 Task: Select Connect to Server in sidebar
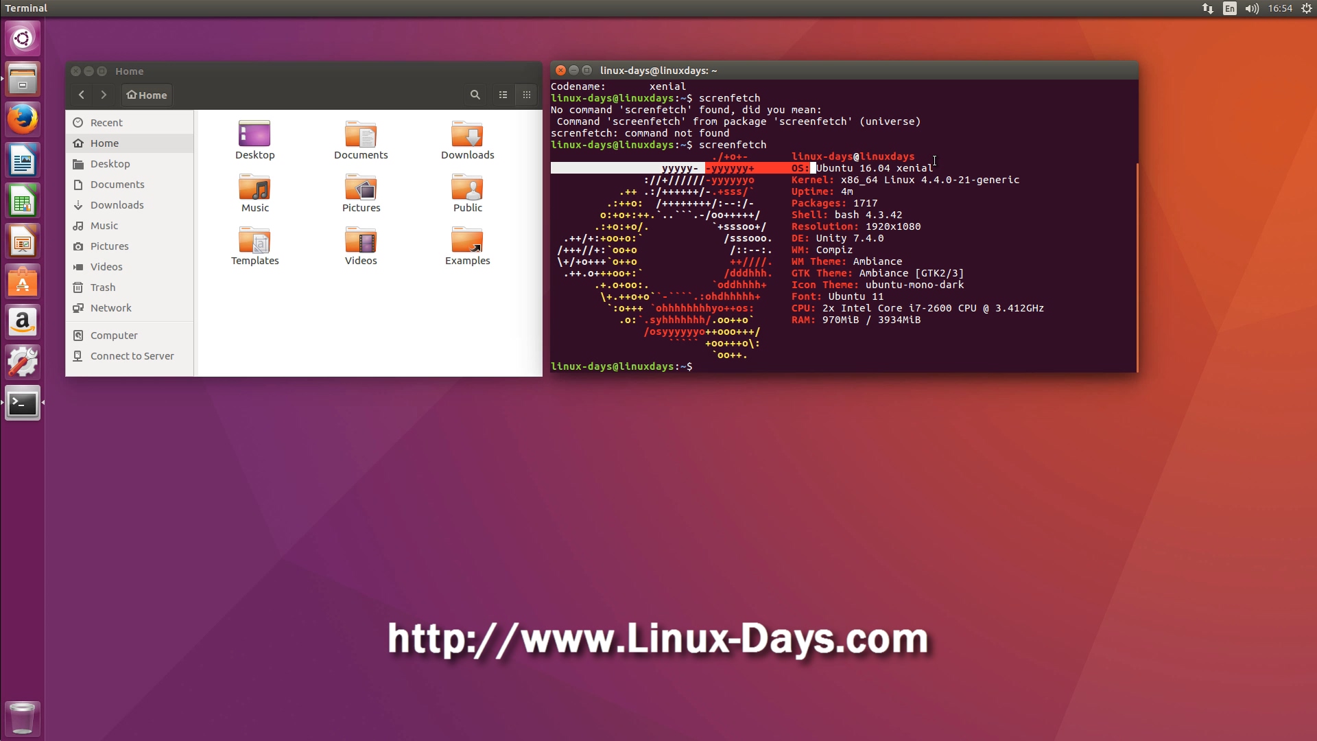[130, 355]
